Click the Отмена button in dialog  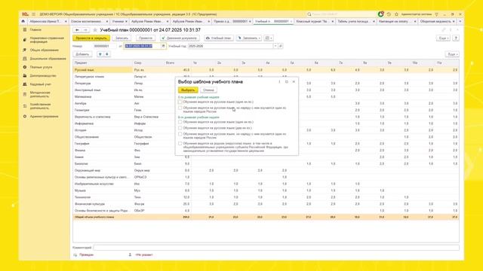(x=208, y=90)
